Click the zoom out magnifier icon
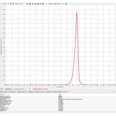 pos(16,4)
